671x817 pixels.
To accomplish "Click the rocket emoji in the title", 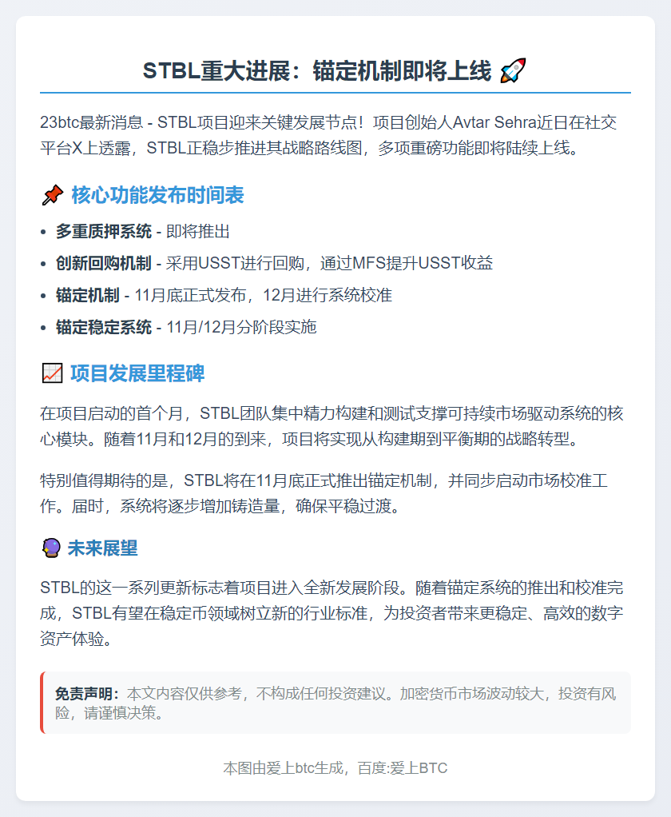I will [513, 71].
